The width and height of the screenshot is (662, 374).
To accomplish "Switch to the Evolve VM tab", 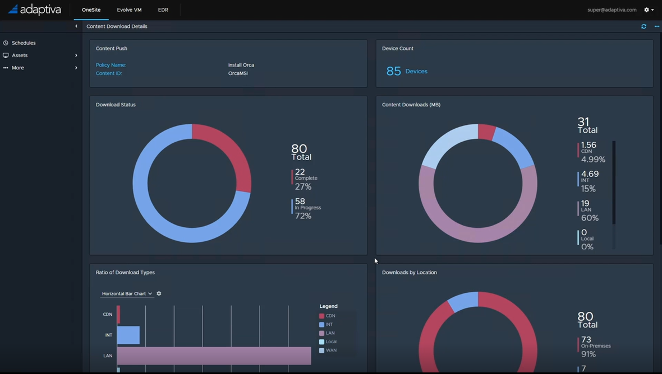I will click(x=128, y=9).
